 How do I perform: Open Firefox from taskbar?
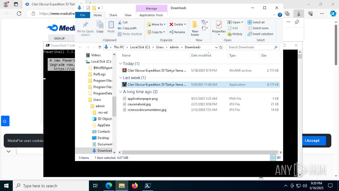tap(135, 186)
